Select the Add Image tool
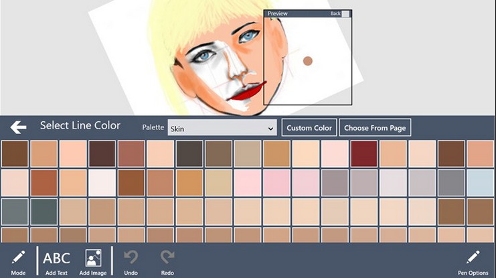Screen dimensions: 496x278 point(93,262)
